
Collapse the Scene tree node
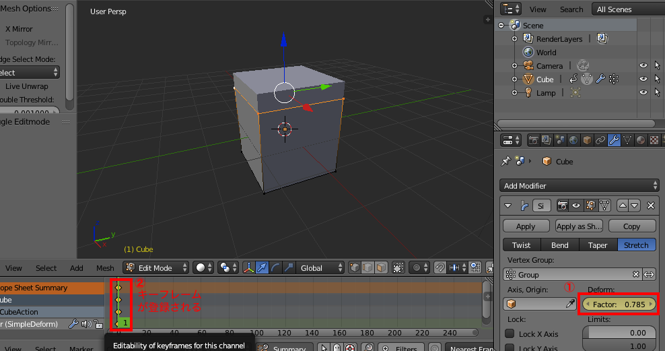pyautogui.click(x=501, y=26)
